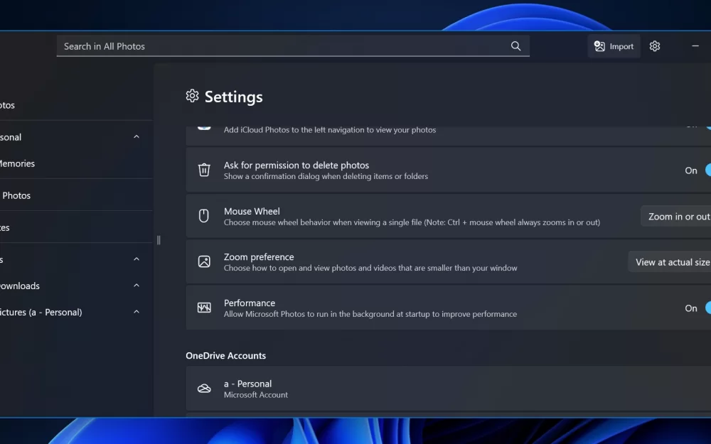
Task: Open the View at actual size dropdown
Action: (x=670, y=262)
